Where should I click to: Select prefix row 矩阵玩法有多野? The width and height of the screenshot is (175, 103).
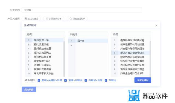pyautogui.click(x=44, y=57)
